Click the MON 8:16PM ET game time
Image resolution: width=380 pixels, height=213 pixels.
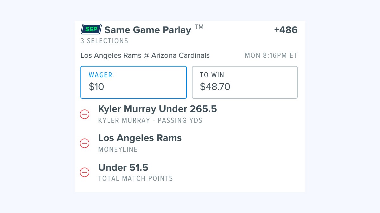click(271, 56)
